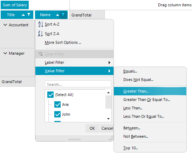The image size is (192, 156).
Task: Confirm the filter with OK button
Action: [x=92, y=128]
